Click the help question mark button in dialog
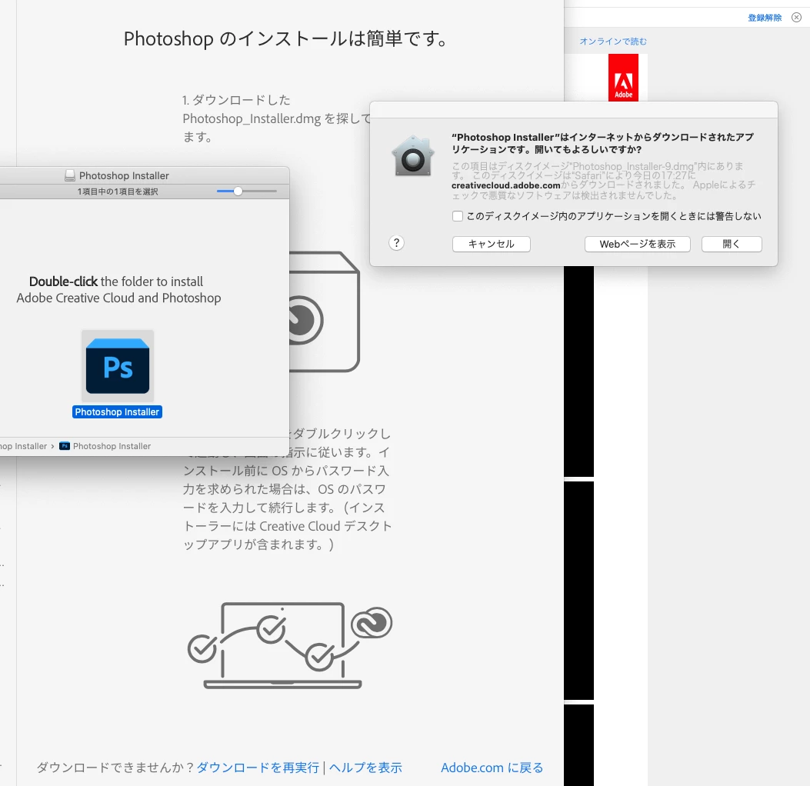Image resolution: width=810 pixels, height=786 pixels. click(x=396, y=243)
